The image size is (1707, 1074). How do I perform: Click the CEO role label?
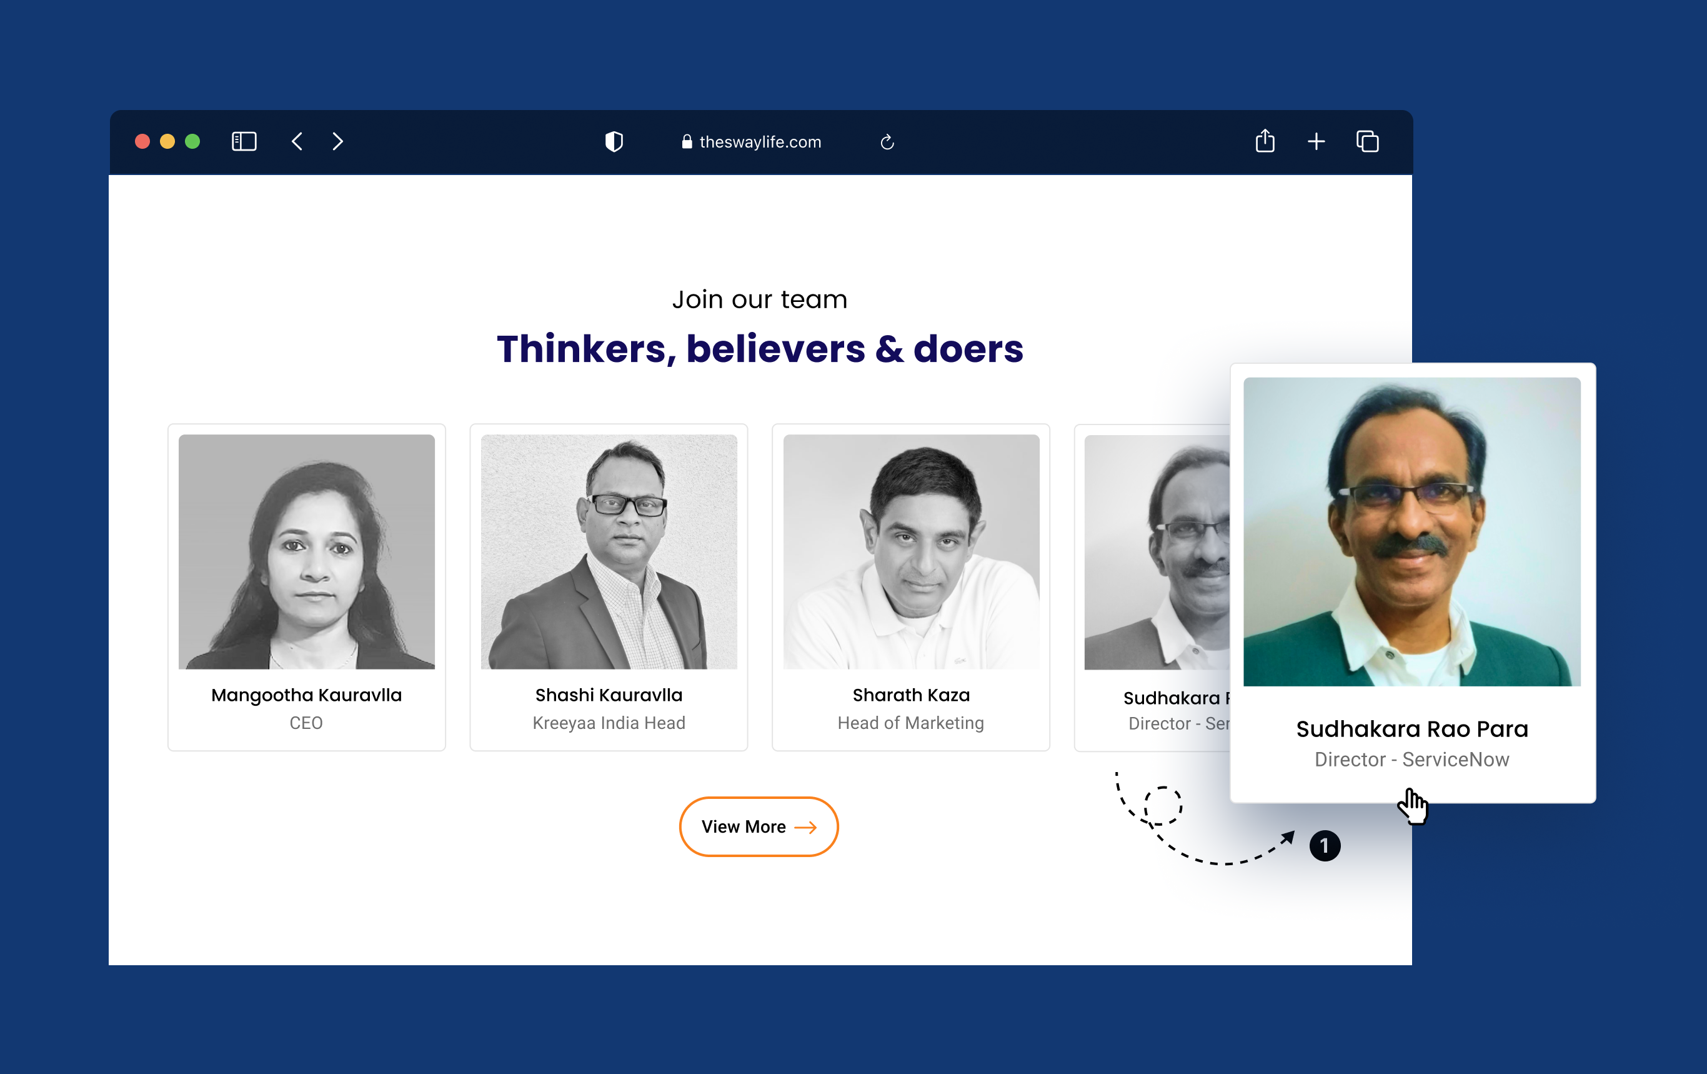[306, 723]
